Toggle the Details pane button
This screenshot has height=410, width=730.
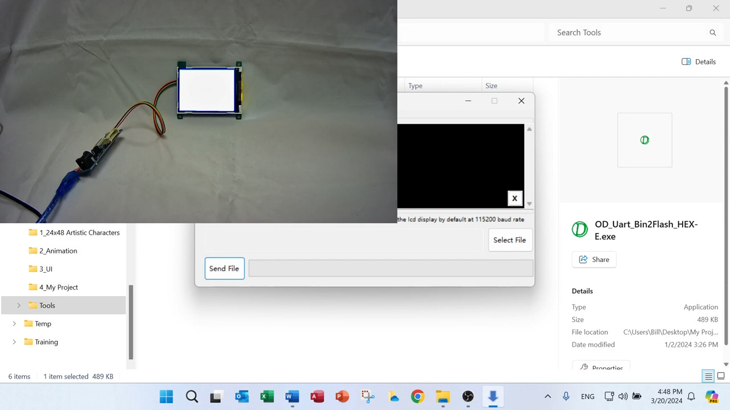click(x=699, y=61)
